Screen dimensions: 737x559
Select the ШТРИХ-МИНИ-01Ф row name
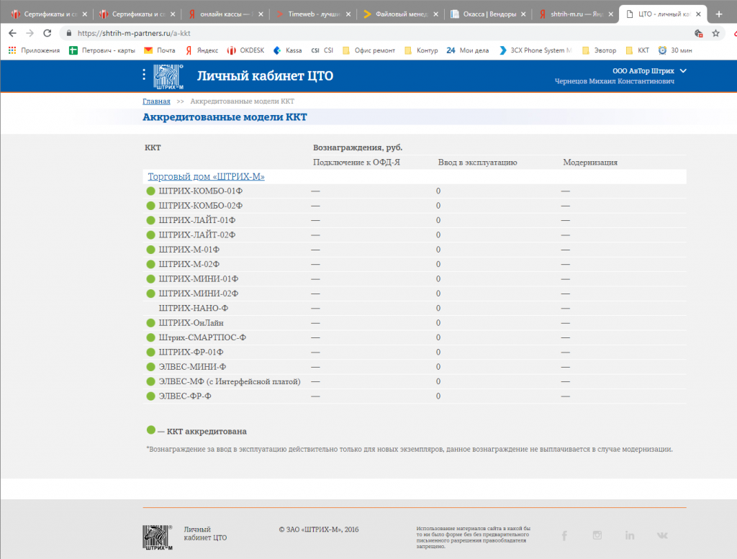click(199, 279)
